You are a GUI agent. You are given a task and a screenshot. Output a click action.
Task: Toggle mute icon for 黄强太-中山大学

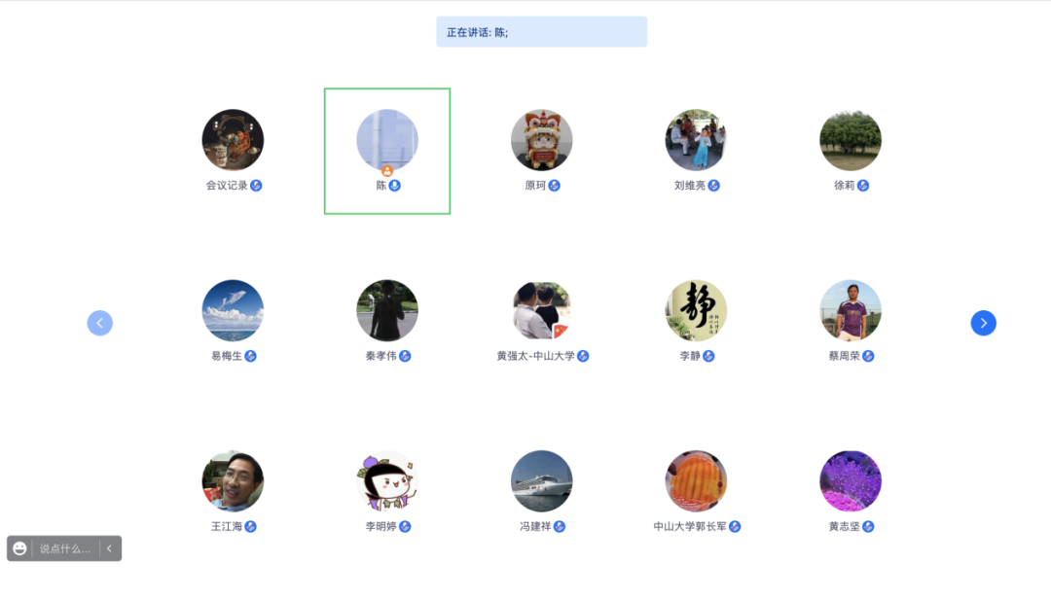point(583,356)
